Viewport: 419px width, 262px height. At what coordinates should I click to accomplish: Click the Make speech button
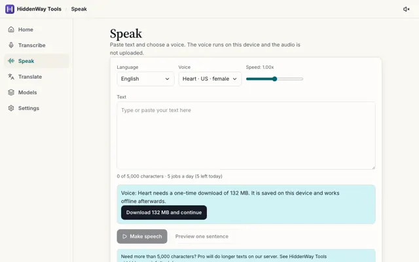coord(142,236)
